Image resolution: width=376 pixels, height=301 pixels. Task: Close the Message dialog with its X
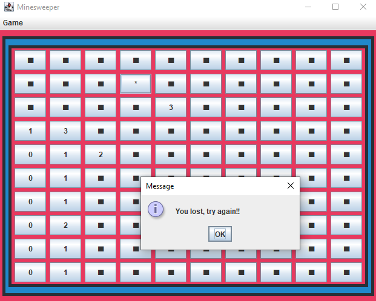pos(291,186)
